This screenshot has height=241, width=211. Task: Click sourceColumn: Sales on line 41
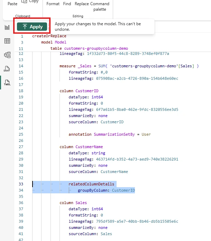click(x=90, y=234)
